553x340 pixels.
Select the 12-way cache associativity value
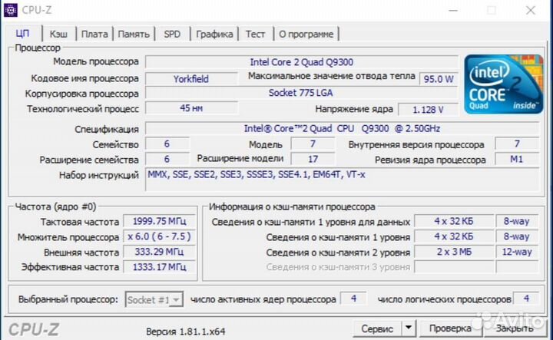tap(517, 252)
